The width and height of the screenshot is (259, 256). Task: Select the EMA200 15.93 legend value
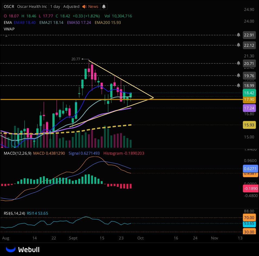(108, 23)
